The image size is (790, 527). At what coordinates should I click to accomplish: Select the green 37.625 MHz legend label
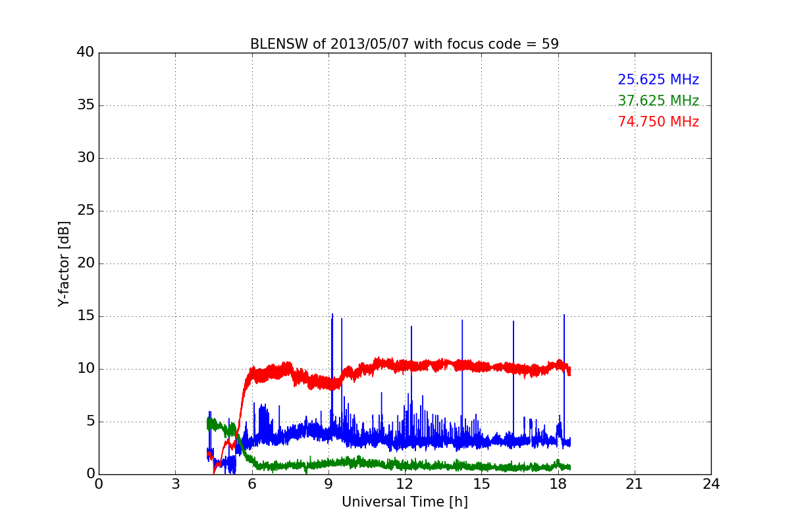(x=658, y=101)
